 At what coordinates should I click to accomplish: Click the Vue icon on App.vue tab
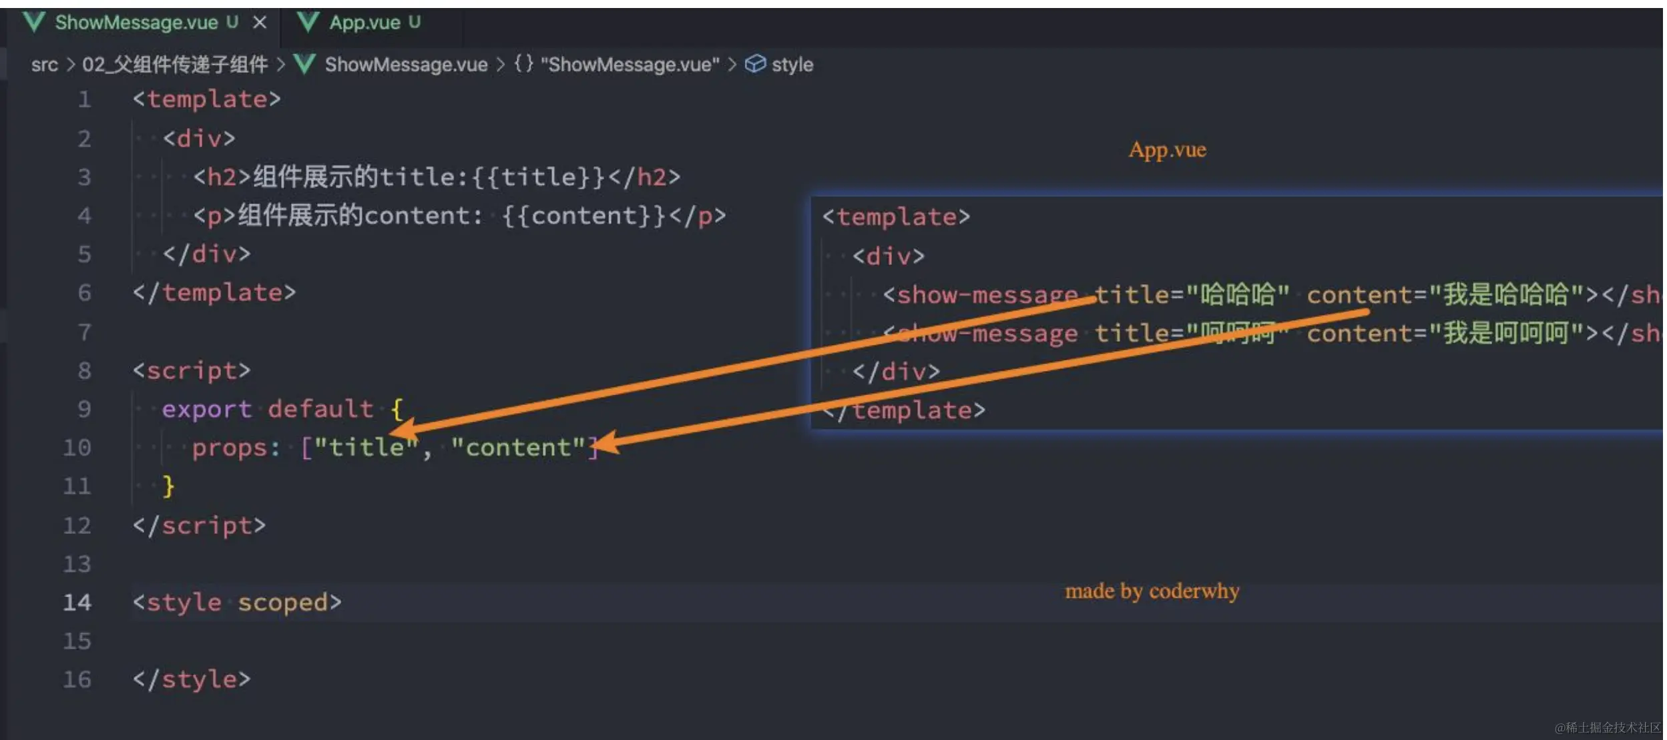(x=308, y=23)
